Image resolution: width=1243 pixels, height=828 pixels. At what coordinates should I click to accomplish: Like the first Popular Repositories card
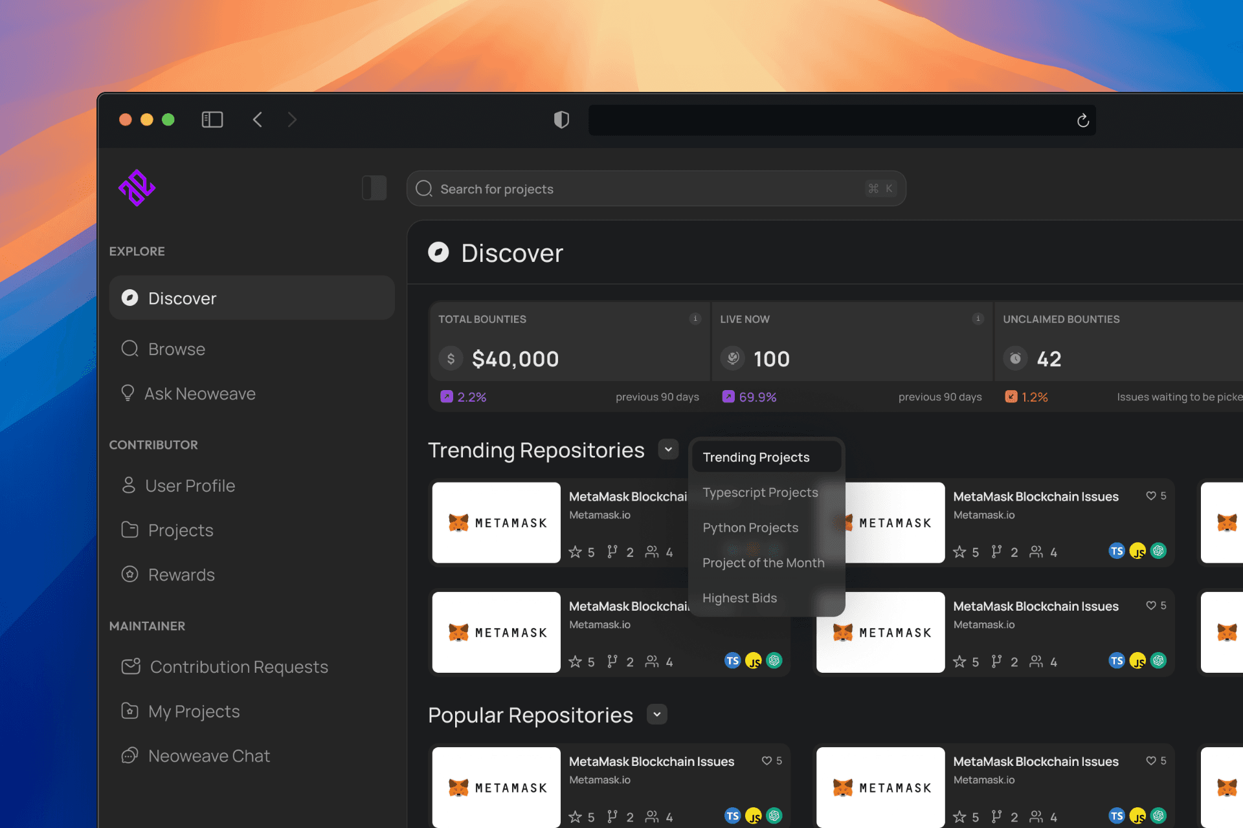[x=767, y=761]
